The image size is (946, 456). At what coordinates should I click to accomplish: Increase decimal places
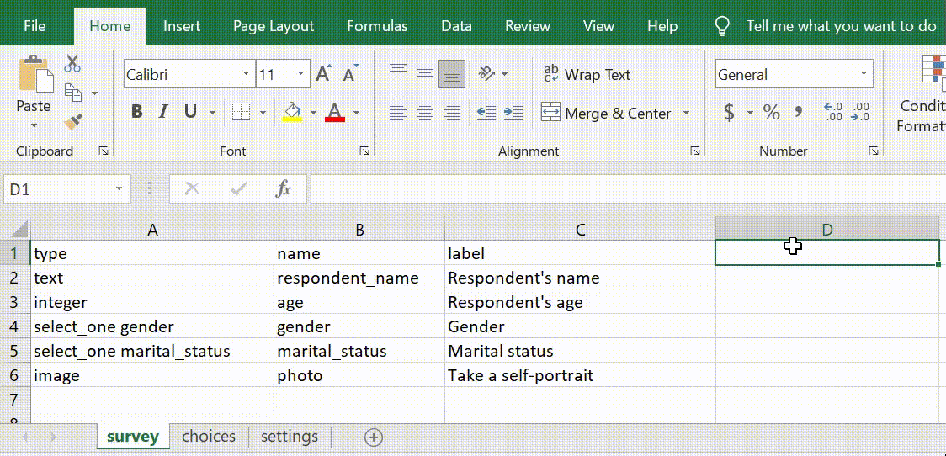click(833, 112)
